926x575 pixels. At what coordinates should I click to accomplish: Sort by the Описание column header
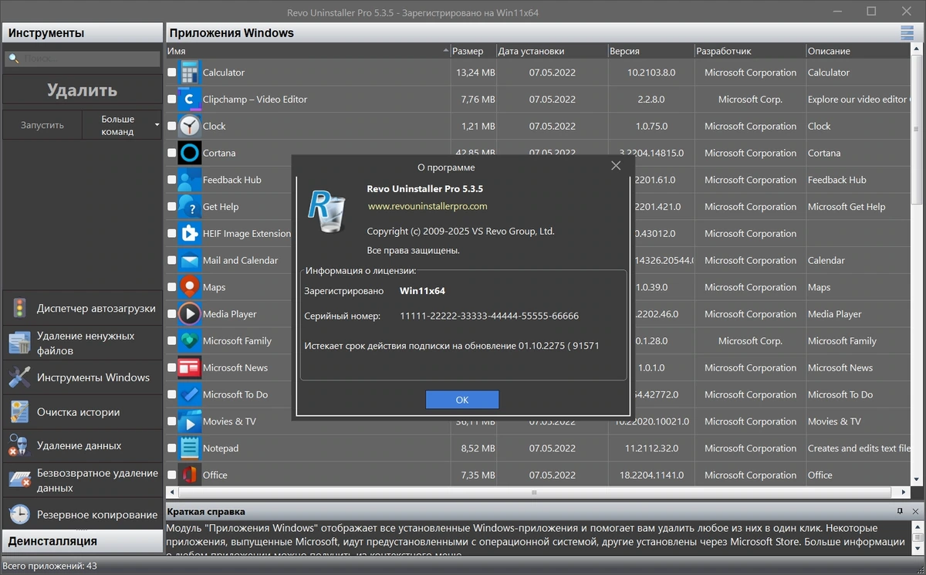pyautogui.click(x=858, y=51)
